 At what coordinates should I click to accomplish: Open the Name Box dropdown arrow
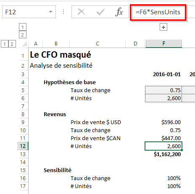point(50,12)
